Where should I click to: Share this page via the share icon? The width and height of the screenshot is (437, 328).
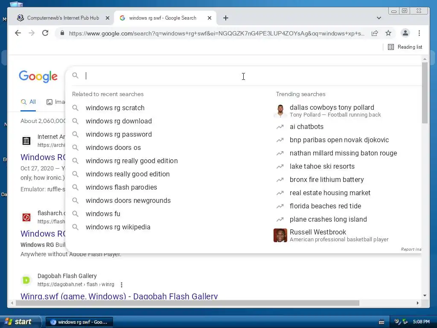[375, 33]
